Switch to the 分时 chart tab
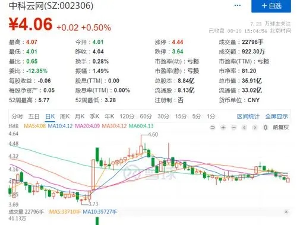This screenshot has width=297, height=225. pyautogui.click(x=17, y=116)
